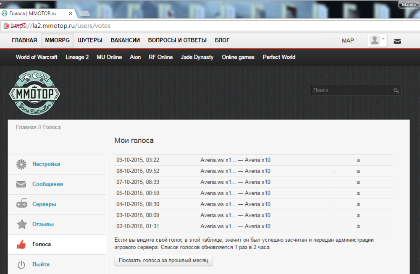Select the Сообщения envelope icon
The width and height of the screenshot is (420, 274).
pyautogui.click(x=21, y=184)
